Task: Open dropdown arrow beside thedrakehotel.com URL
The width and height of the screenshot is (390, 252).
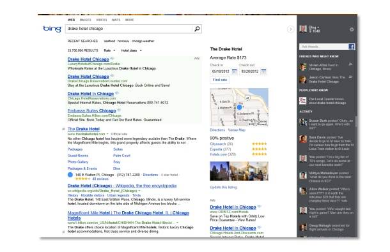Action: (x=107, y=134)
